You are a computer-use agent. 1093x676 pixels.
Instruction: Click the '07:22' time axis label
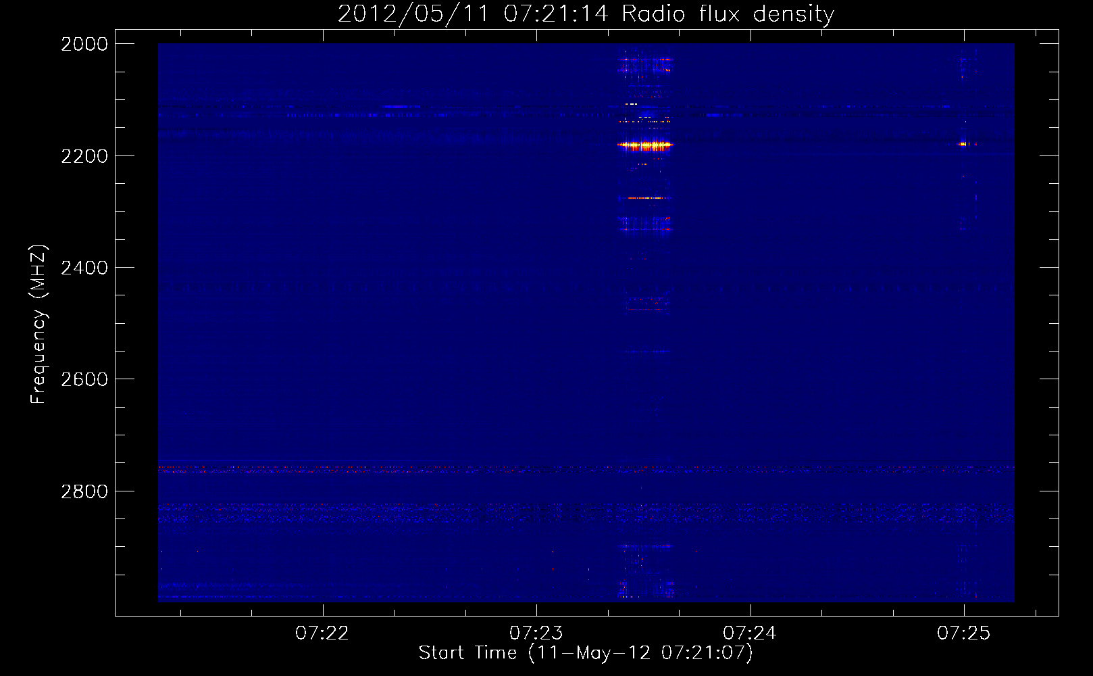click(322, 633)
